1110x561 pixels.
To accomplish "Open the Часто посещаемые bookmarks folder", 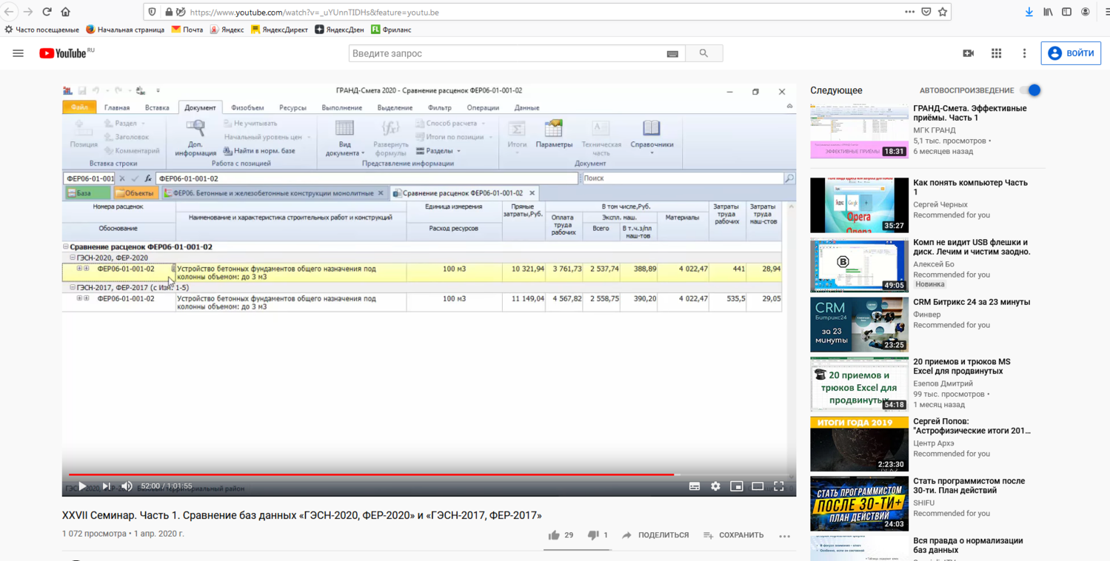I will tap(41, 30).
